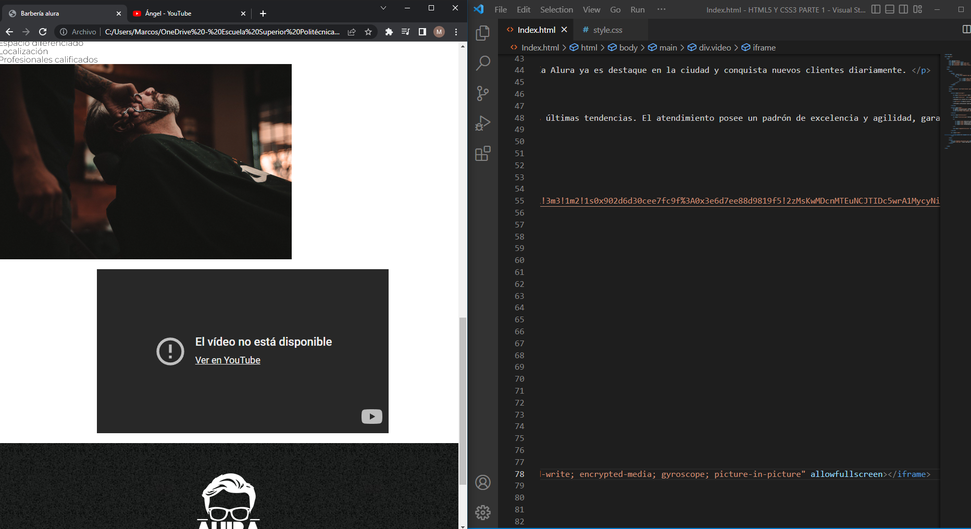Open the View menu
Image resolution: width=971 pixels, height=529 pixels.
591,9
